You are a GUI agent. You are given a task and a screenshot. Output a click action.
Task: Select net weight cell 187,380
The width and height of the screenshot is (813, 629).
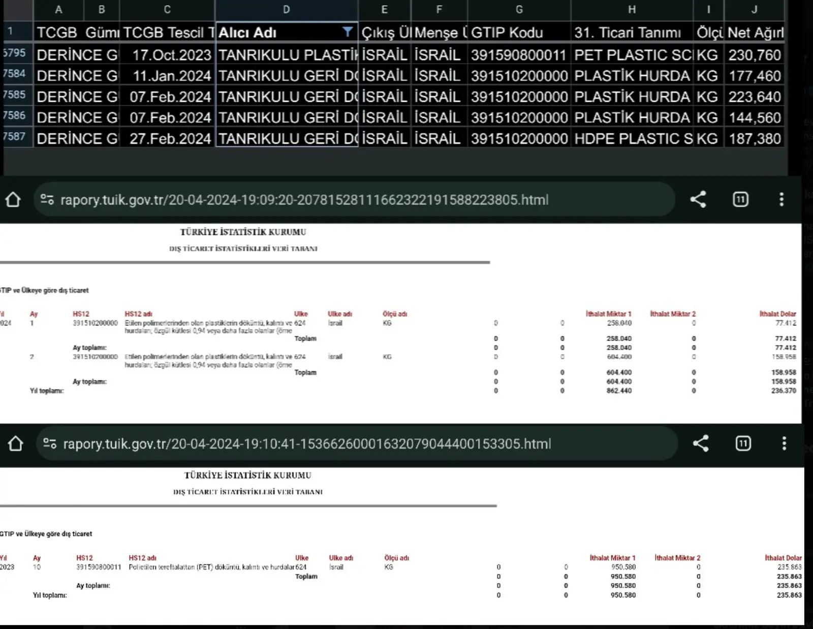pyautogui.click(x=754, y=138)
